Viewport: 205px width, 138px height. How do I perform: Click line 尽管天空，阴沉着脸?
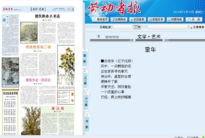click(x=116, y=87)
